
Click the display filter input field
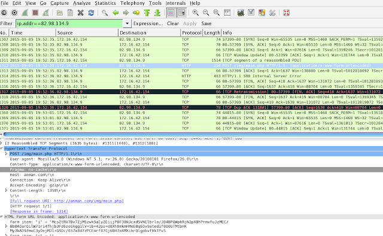pyautogui.click(x=69, y=23)
